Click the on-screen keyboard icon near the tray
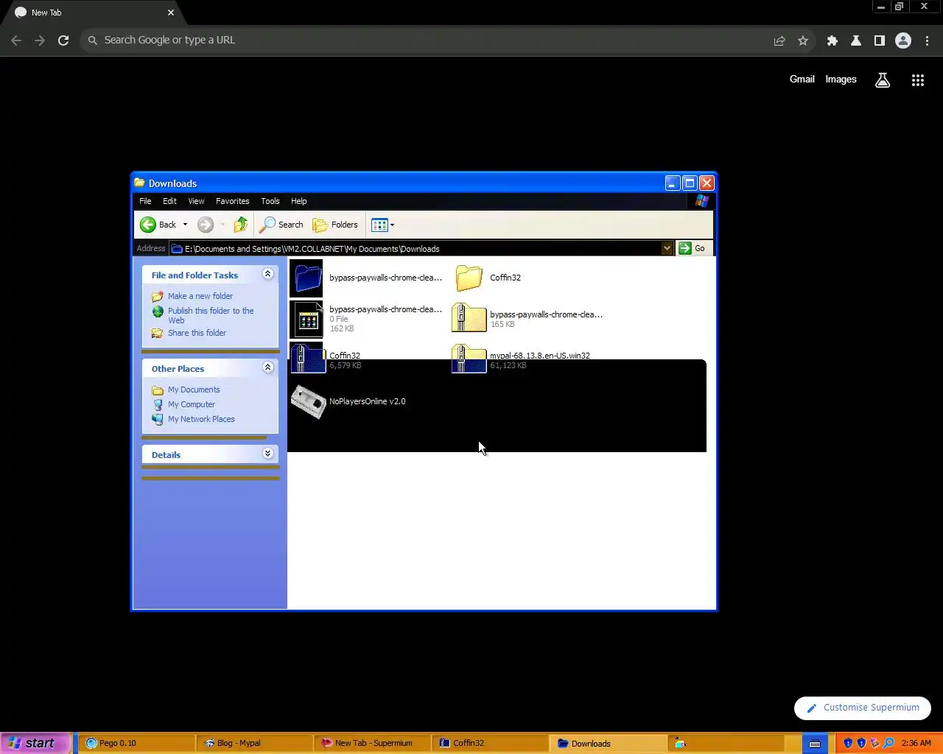Viewport: 943px width, 754px height. [815, 743]
